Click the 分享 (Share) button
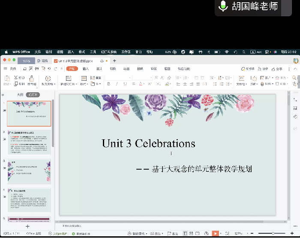The height and width of the screenshot is (238, 300). coord(277,69)
